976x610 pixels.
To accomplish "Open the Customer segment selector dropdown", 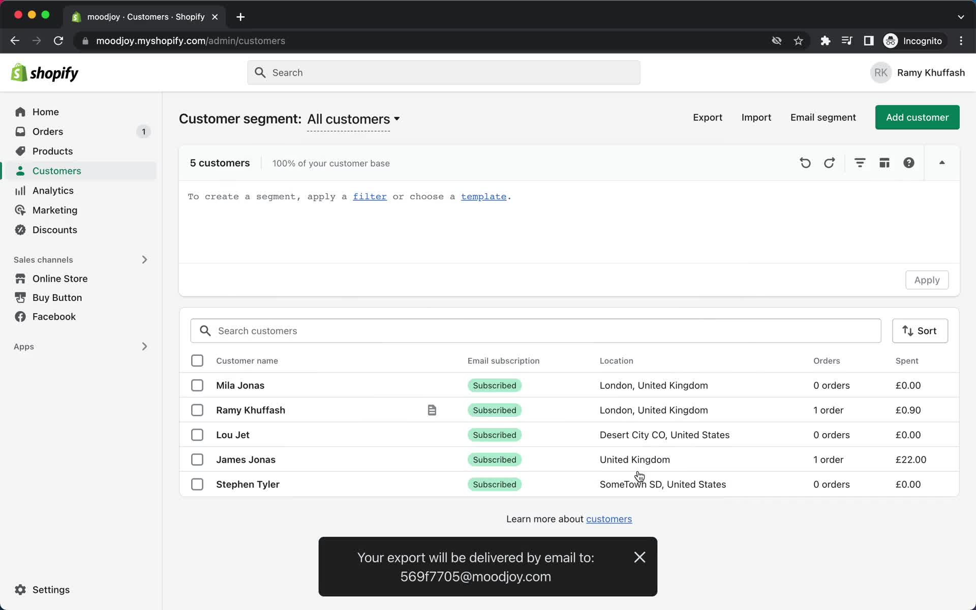I will [353, 119].
